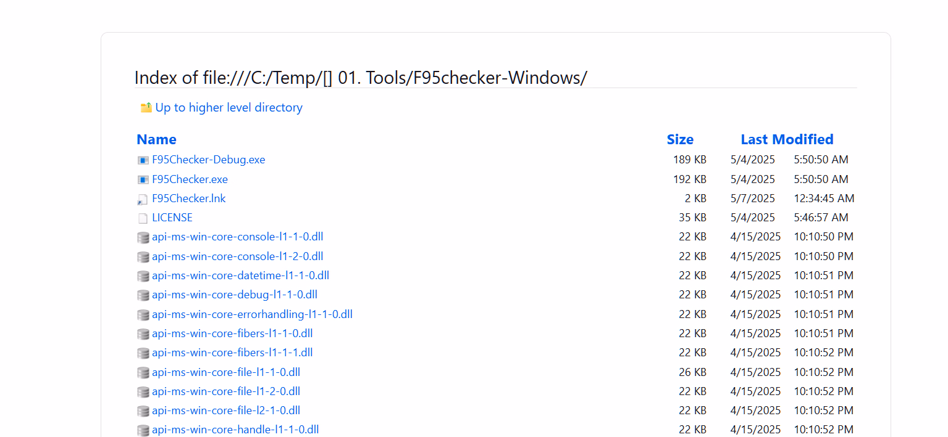Screen dimensions: 948x437
Task: Click the icon for api-ms-win-core-fibers-l1-1-1.dll
Action: (x=143, y=353)
